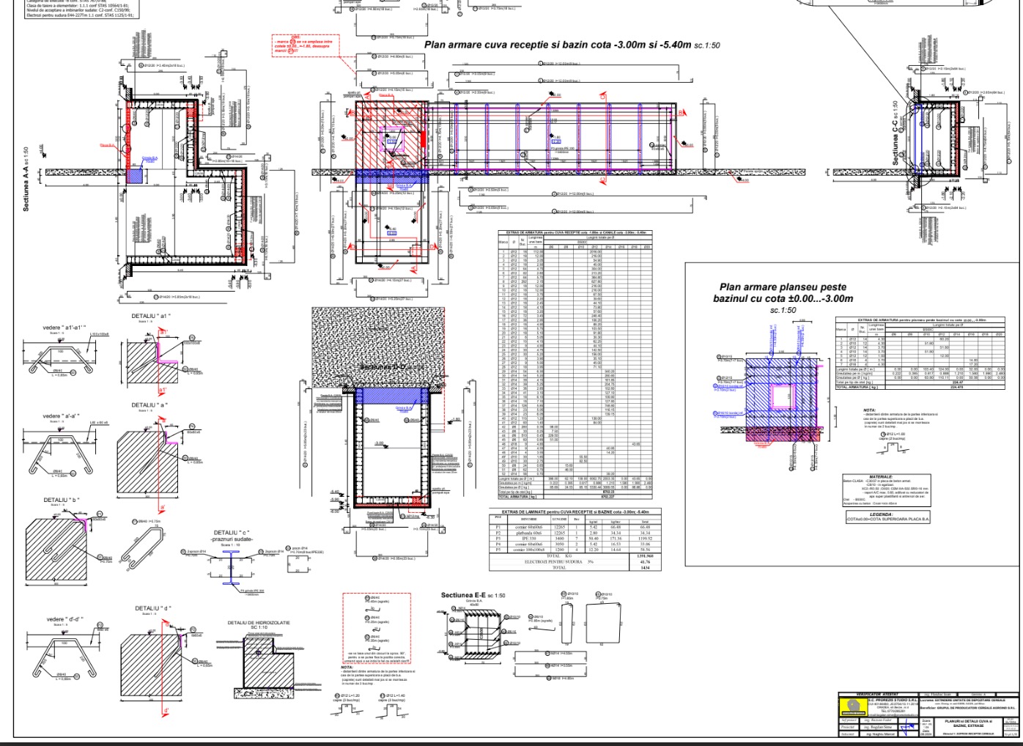Click the EXTRAS DE LAMINATE table header
1023x746 pixels.
[x=574, y=512]
